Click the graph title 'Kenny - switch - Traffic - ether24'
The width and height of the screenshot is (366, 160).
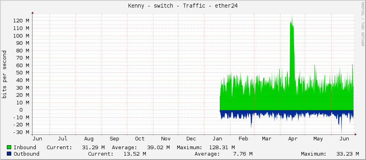pos(183,6)
